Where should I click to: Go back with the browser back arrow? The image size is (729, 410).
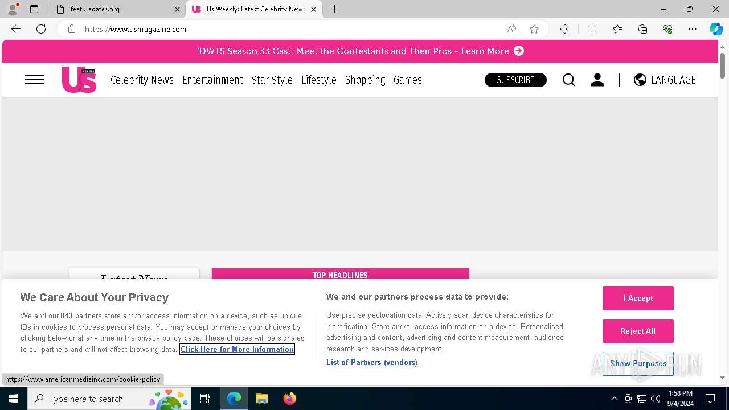coord(16,29)
